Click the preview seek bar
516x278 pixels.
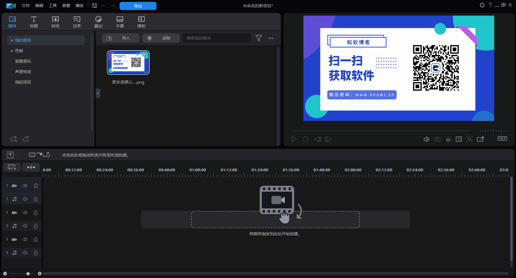coord(381,131)
